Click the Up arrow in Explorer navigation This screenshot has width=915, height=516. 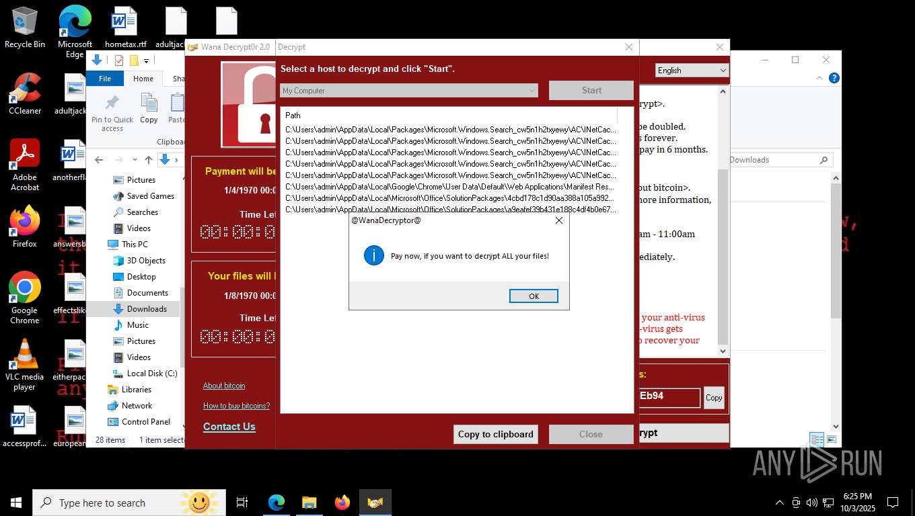click(149, 160)
